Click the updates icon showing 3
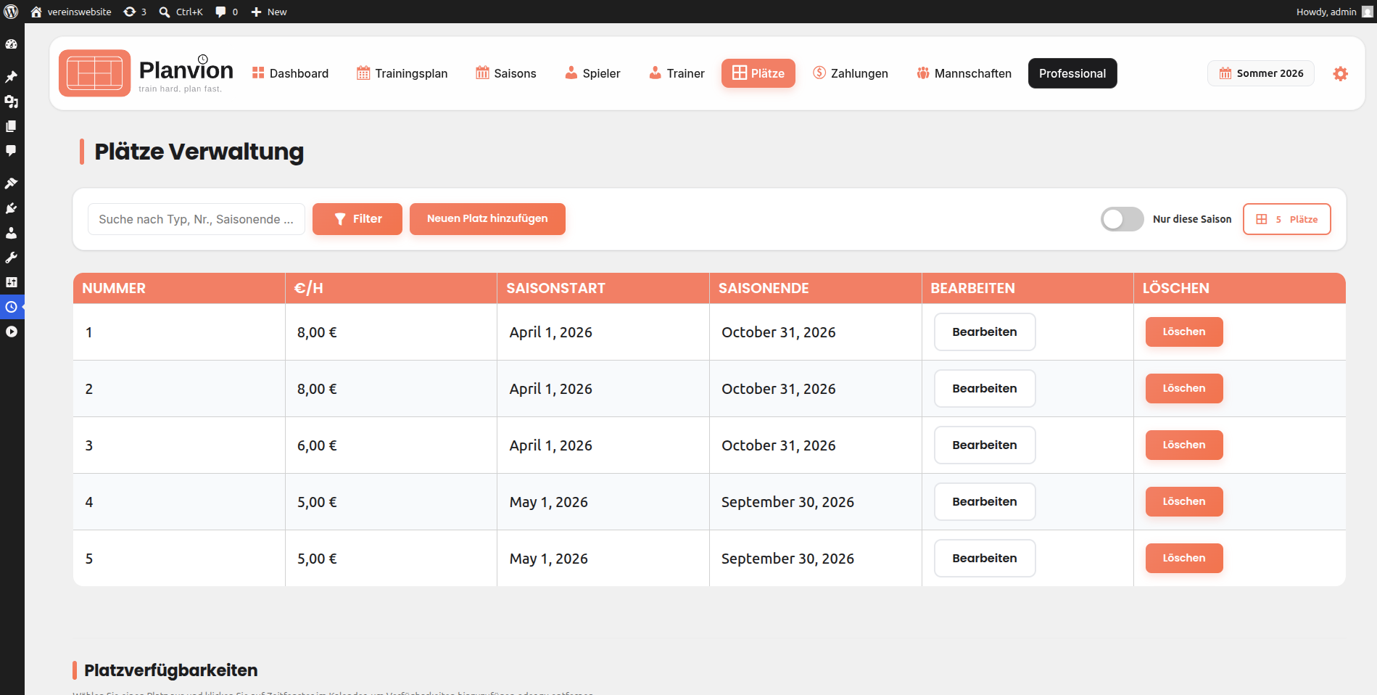Image resolution: width=1377 pixels, height=695 pixels. pos(135,12)
